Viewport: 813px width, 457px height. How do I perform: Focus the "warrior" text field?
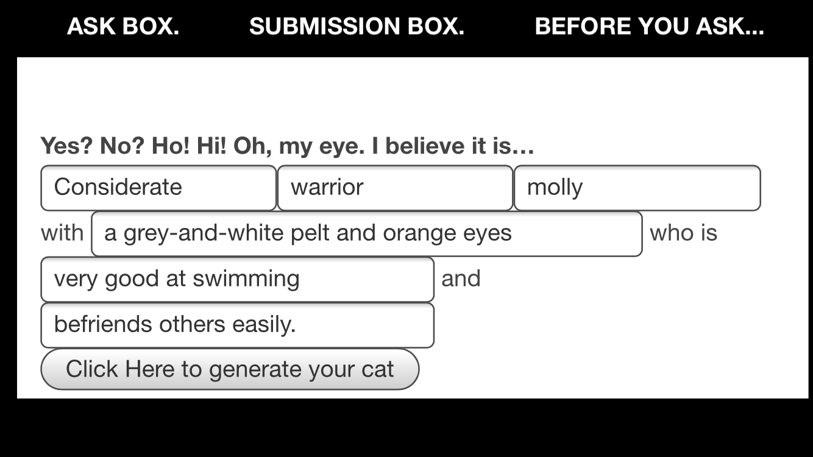pyautogui.click(x=395, y=188)
